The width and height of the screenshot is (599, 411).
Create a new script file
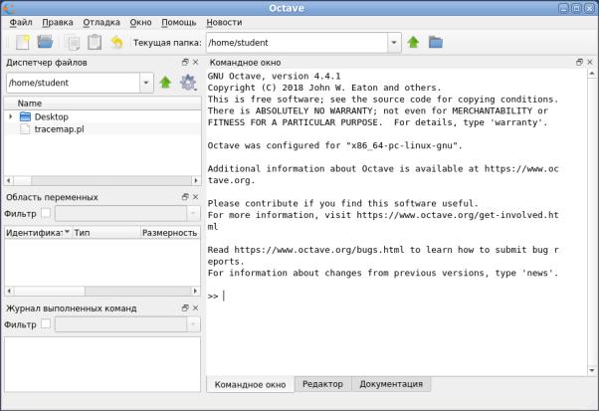click(x=23, y=43)
